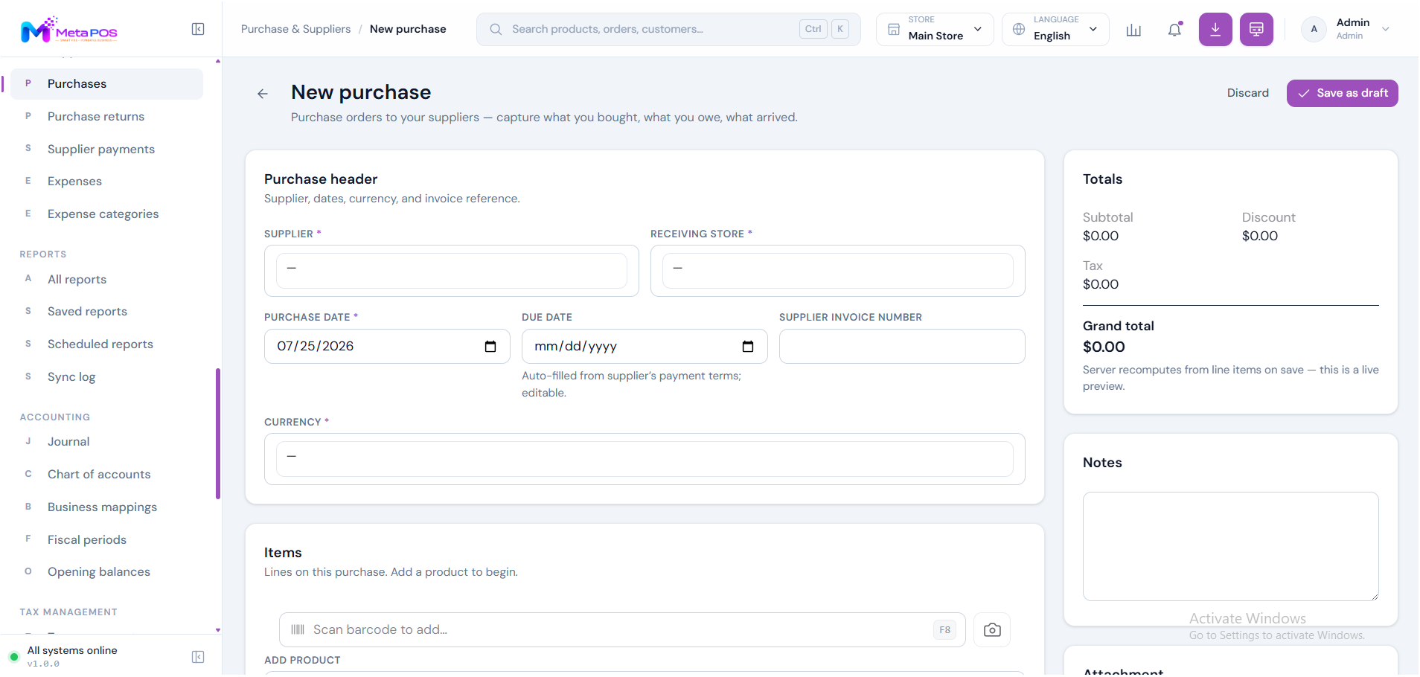Viewport: 1420px width, 677px height.
Task: Open Business mappings in sidebar
Action: (106, 507)
